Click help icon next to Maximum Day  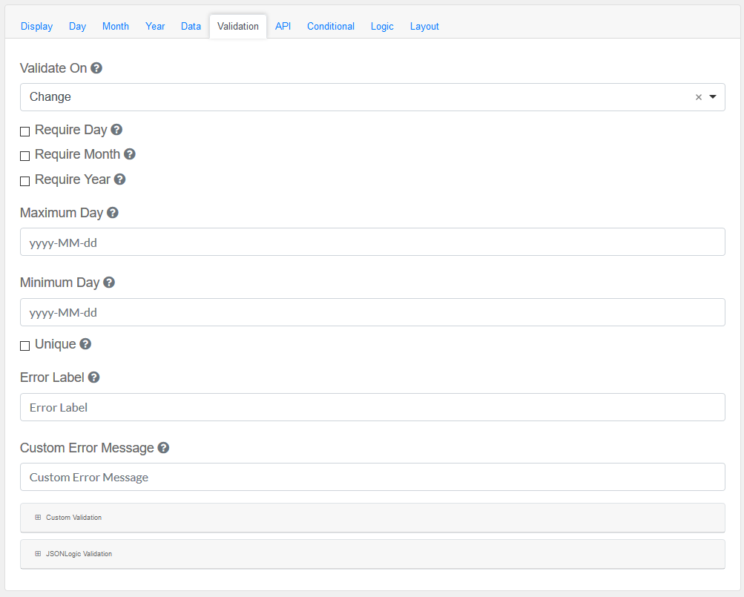click(113, 213)
